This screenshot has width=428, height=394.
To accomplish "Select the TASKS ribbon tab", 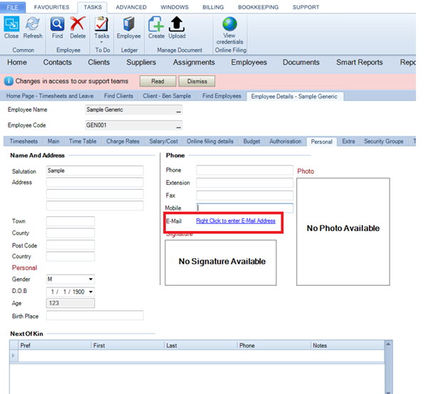I will [93, 7].
